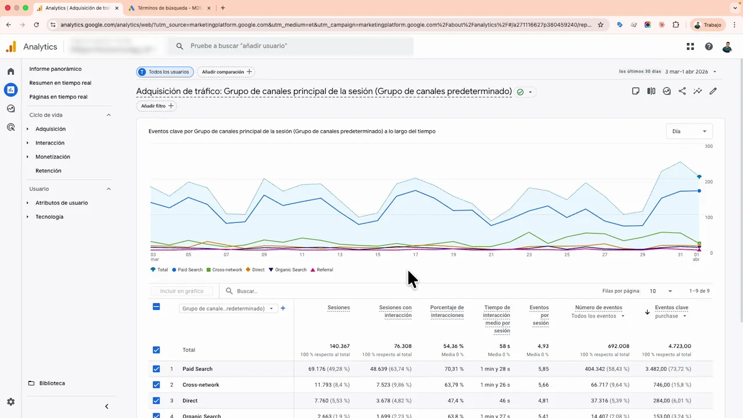Uncheck the Total row checkbox
743x418 pixels.
point(156,350)
